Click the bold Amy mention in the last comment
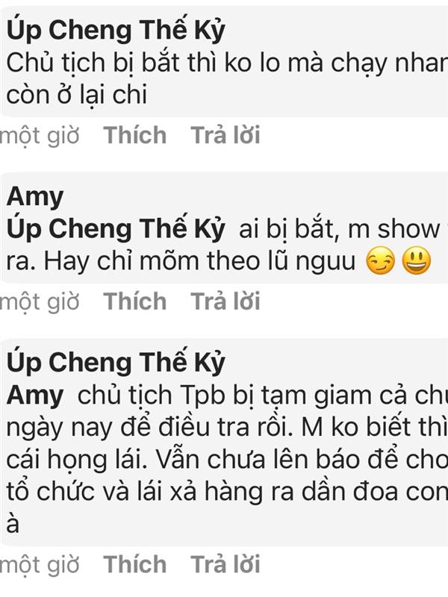This screenshot has width=448, height=597. click(35, 396)
